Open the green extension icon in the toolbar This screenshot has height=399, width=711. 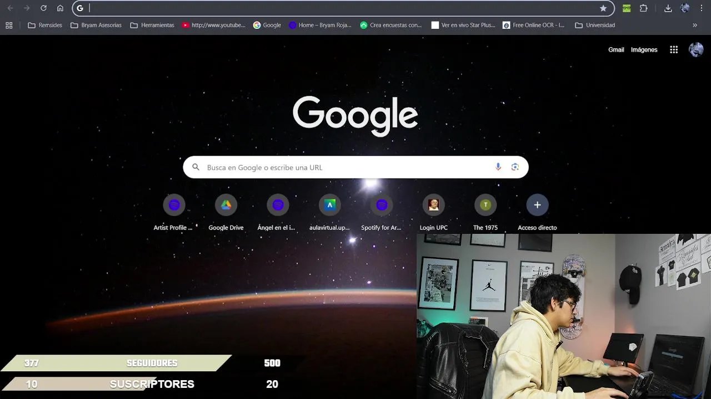pyautogui.click(x=627, y=8)
